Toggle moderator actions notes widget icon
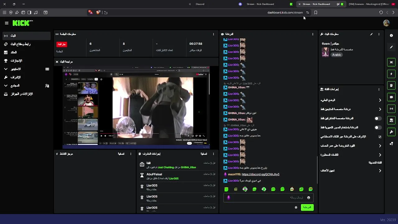This screenshot has width=398, height=224. pyautogui.click(x=391, y=86)
